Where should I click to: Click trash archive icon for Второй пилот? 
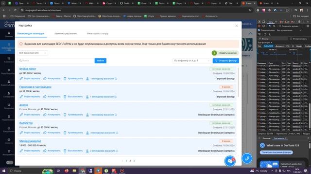(x=65, y=79)
